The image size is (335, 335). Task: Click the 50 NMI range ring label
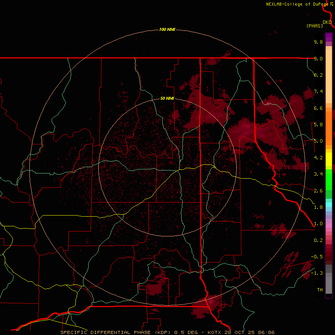coord(167,99)
